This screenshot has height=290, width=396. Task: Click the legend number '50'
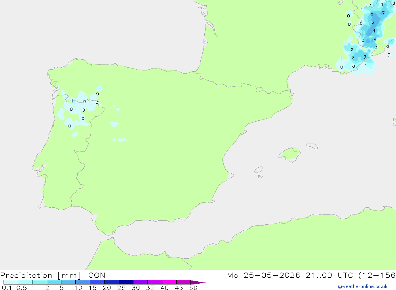pos(193,288)
